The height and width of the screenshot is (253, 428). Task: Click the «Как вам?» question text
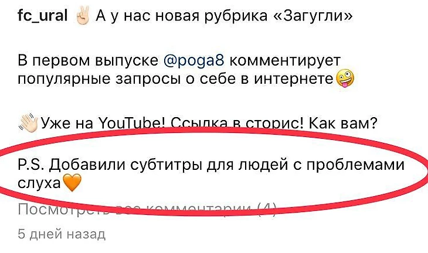pos(343,124)
